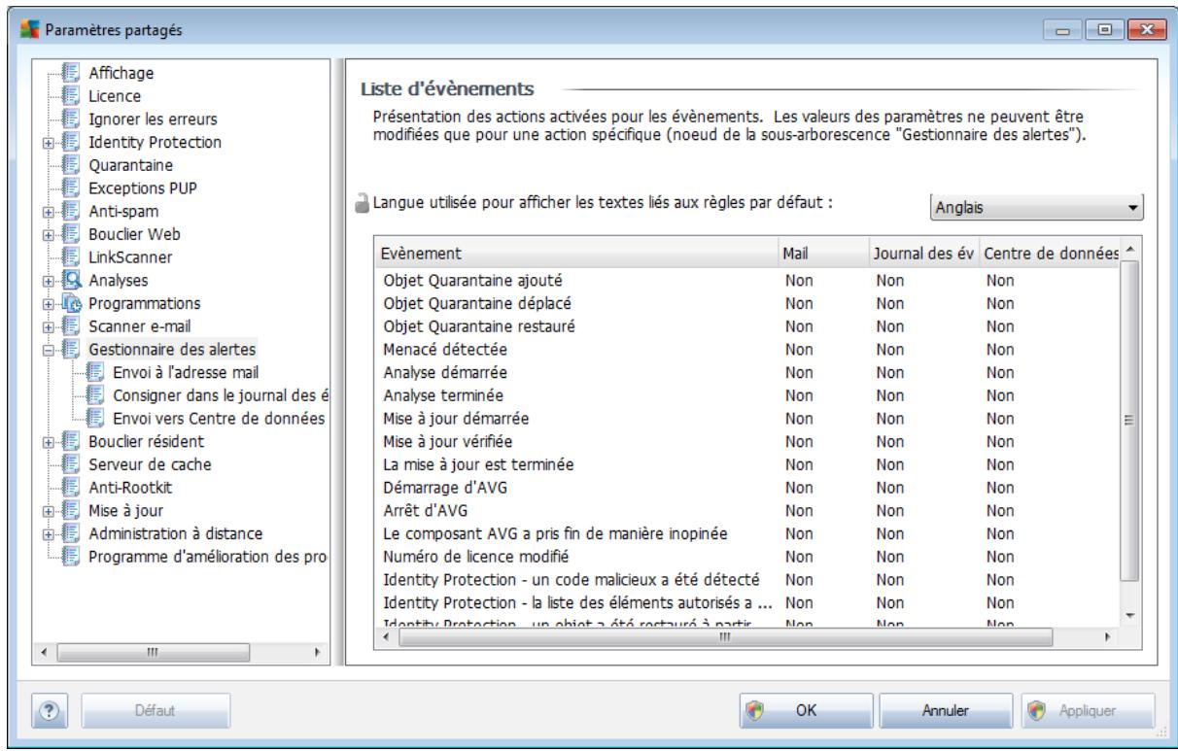Select the Démarrage d'AVG row
The height and width of the screenshot is (751, 1178).
coord(748,487)
